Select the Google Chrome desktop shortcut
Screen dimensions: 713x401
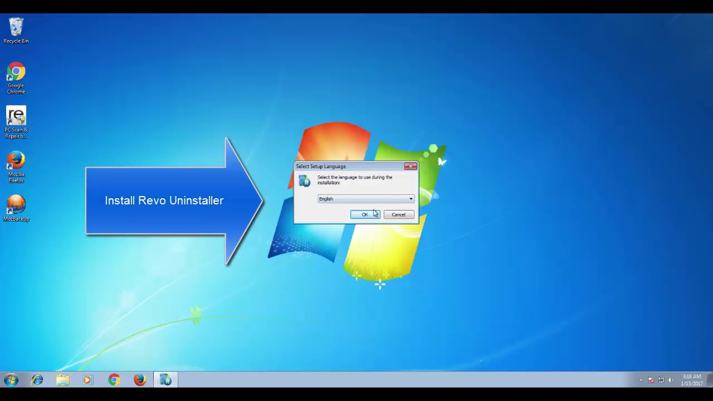click(x=16, y=78)
